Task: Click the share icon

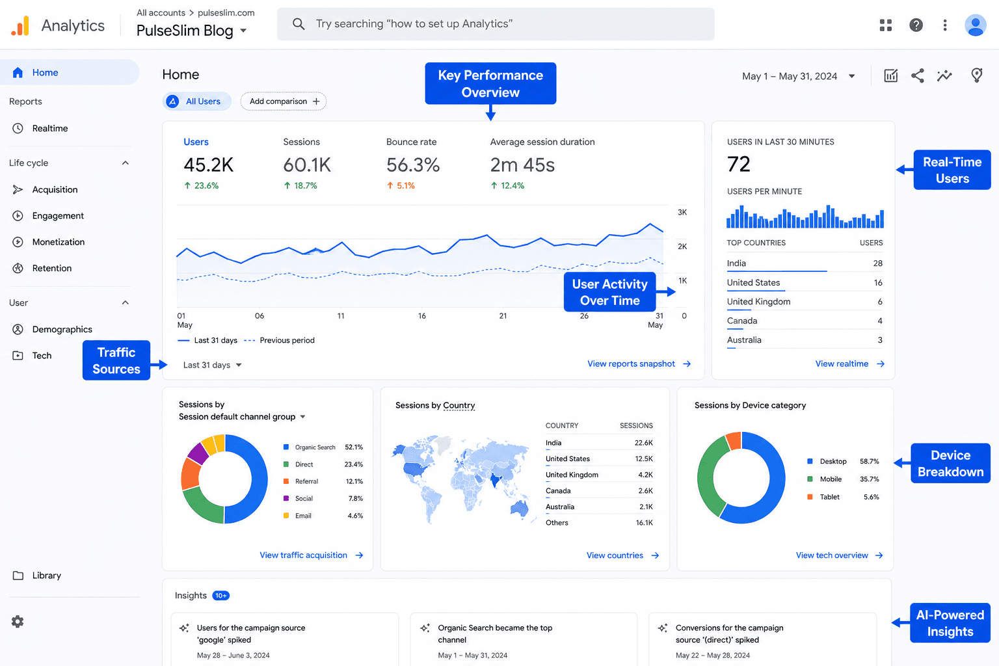Action: 918,75
